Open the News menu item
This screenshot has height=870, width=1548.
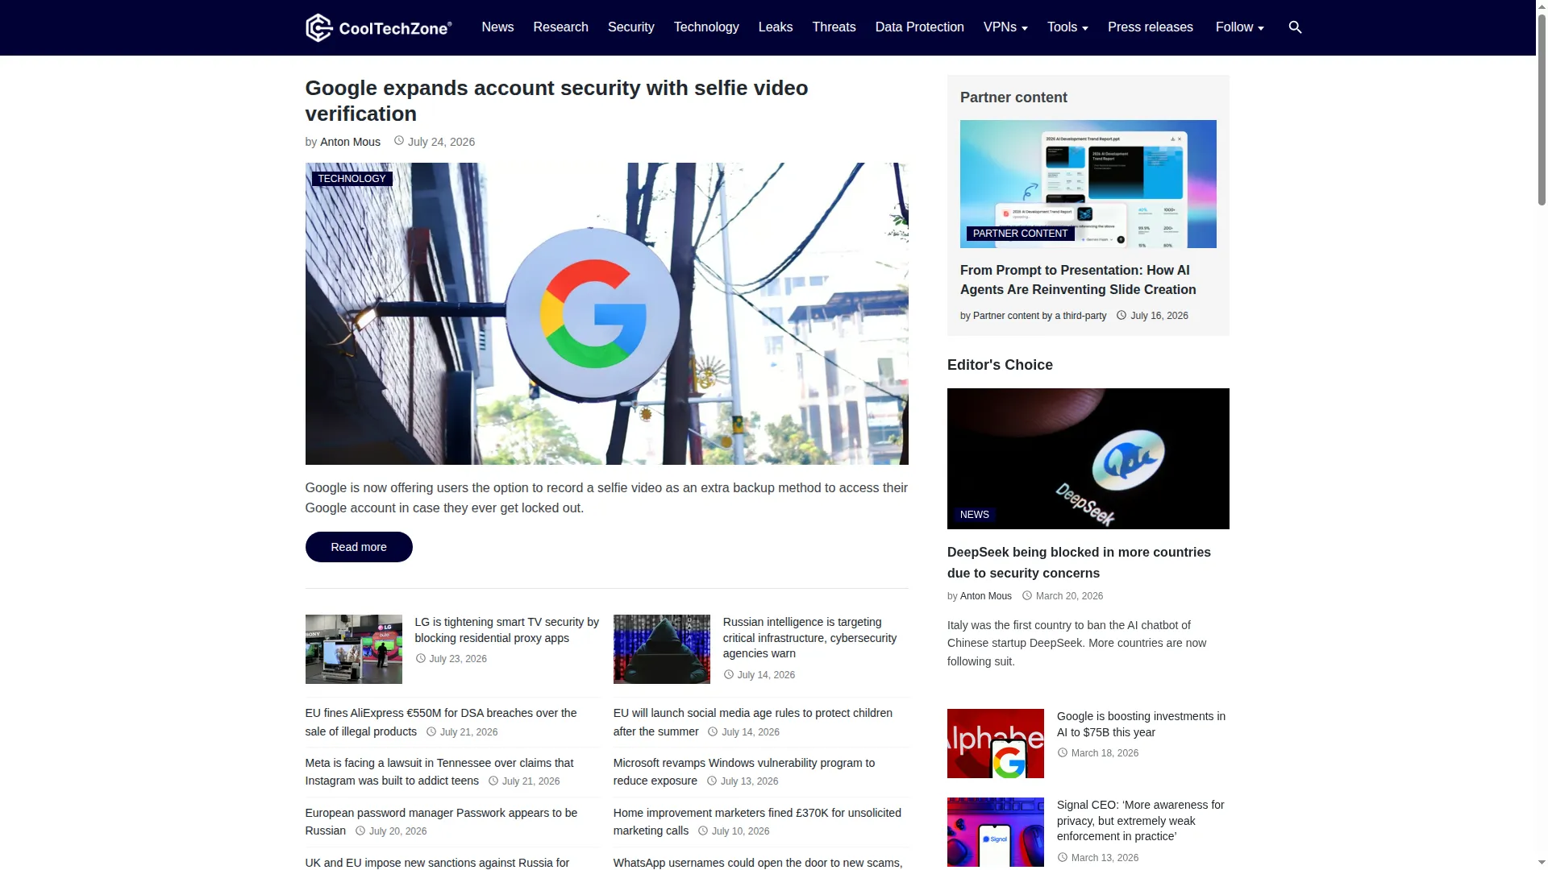(x=497, y=27)
